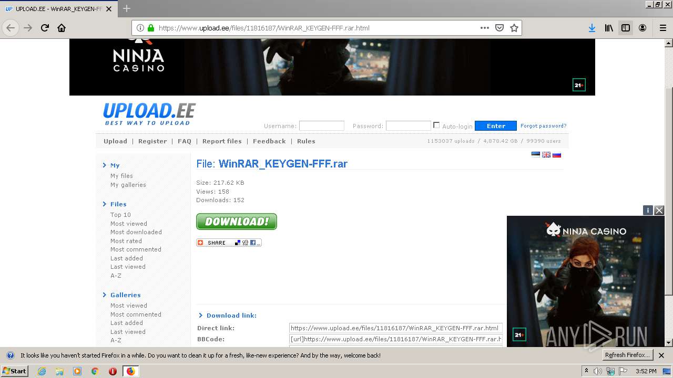Close the UPLOAD.EE tab
673x378 pixels.
click(109, 9)
